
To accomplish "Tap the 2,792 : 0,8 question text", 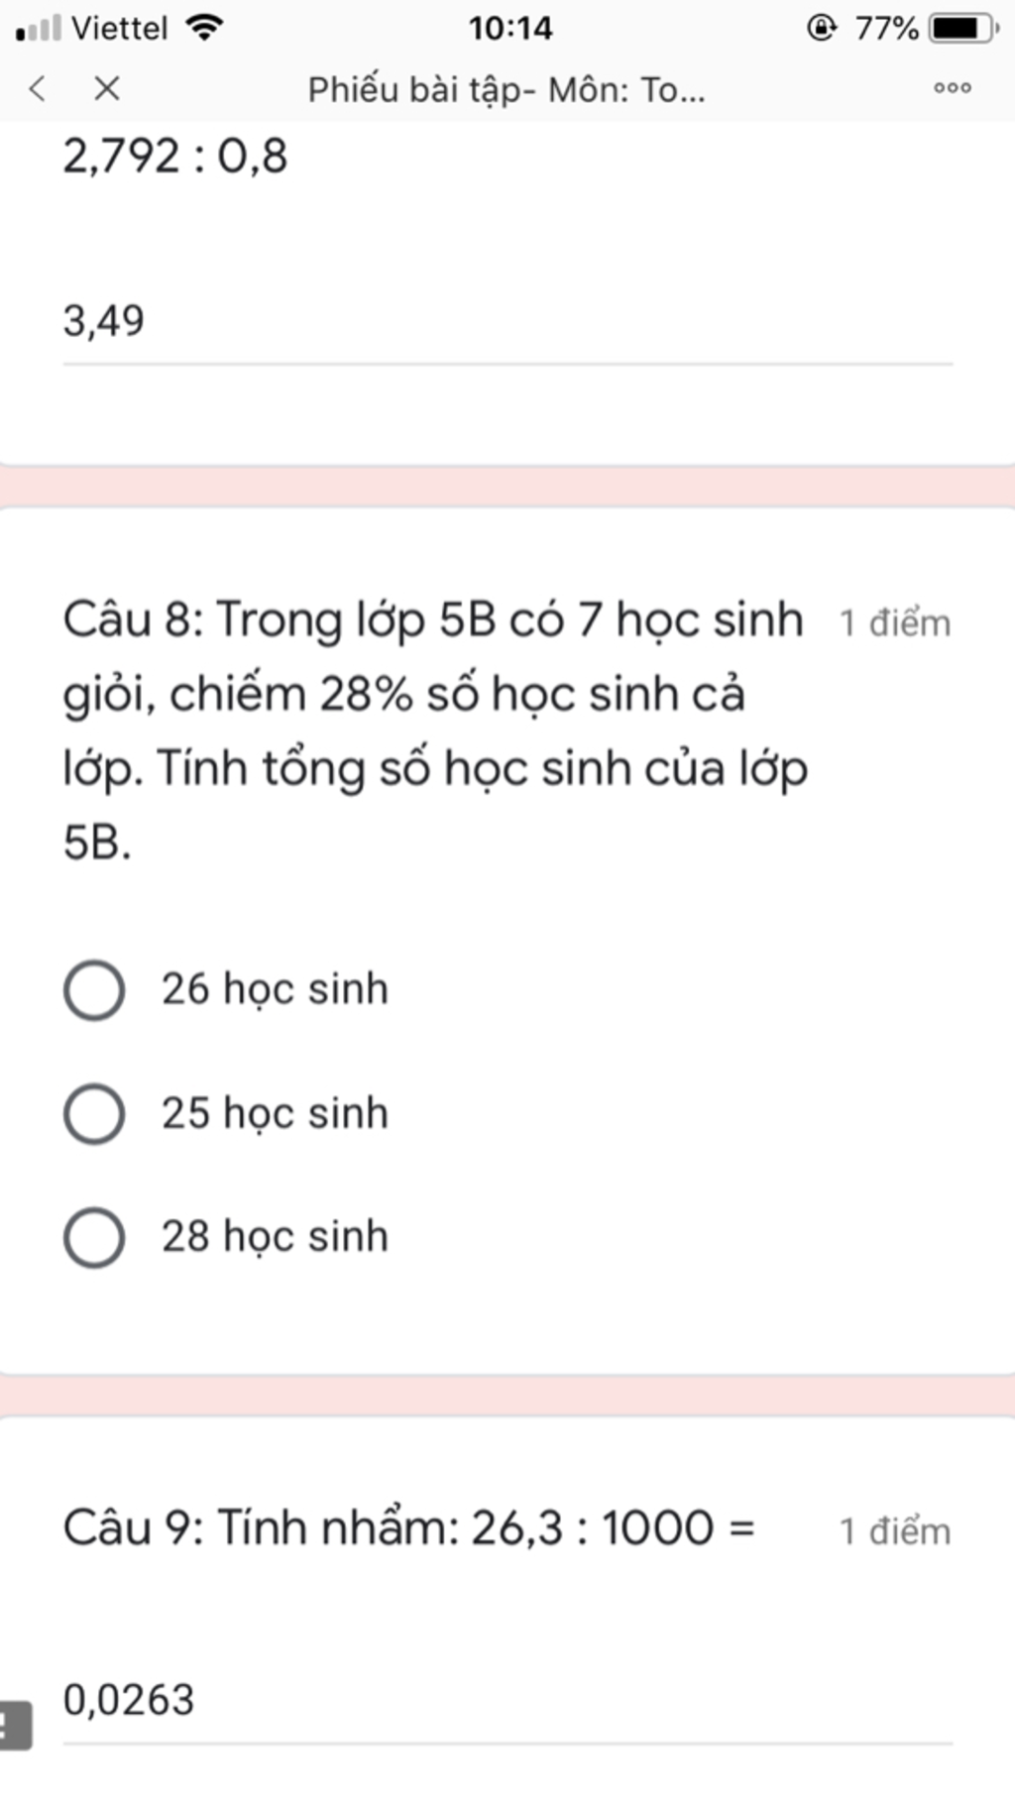I will pos(175,157).
